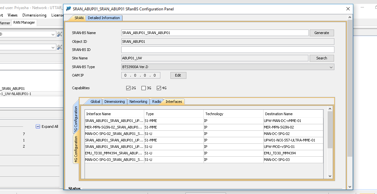Enable the 3G capability checkbox
377x194 pixels.
tap(144, 88)
